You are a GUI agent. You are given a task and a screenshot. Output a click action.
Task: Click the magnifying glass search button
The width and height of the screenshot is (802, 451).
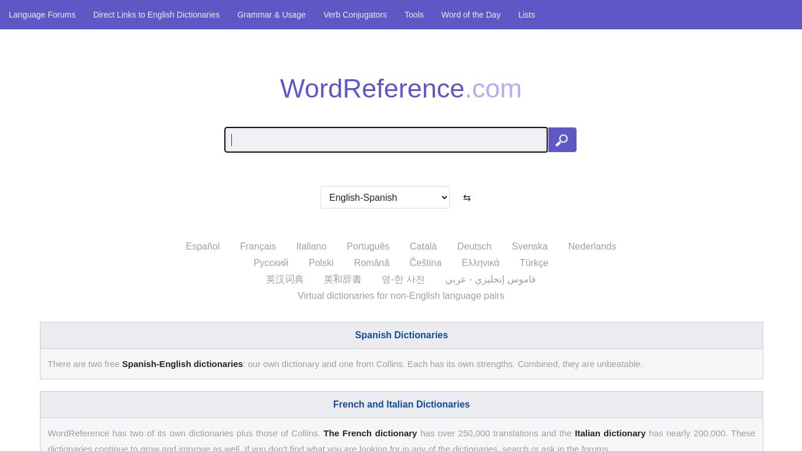tap(562, 140)
